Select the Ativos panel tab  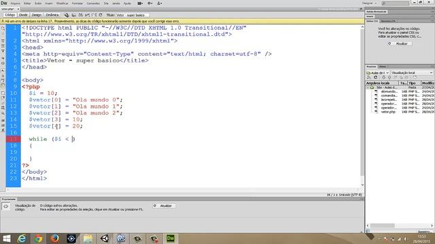(x=382, y=66)
